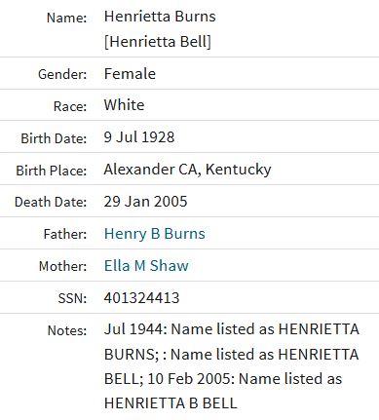This screenshot has width=379, height=420.
Task: Click the SSN number 401324413
Action: (141, 298)
